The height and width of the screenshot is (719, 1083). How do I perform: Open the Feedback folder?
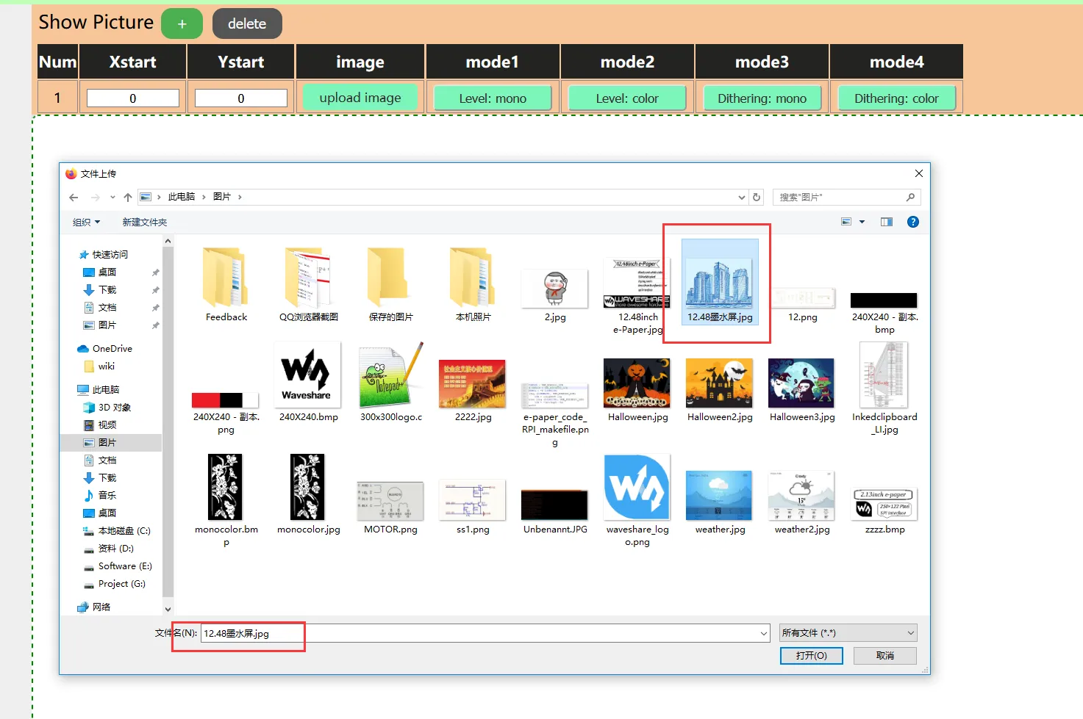click(226, 285)
